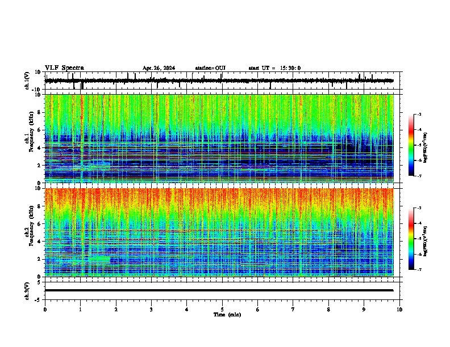Click the ch.1 voltage waveform trace
The width and height of the screenshot is (450, 347).
tap(219, 81)
